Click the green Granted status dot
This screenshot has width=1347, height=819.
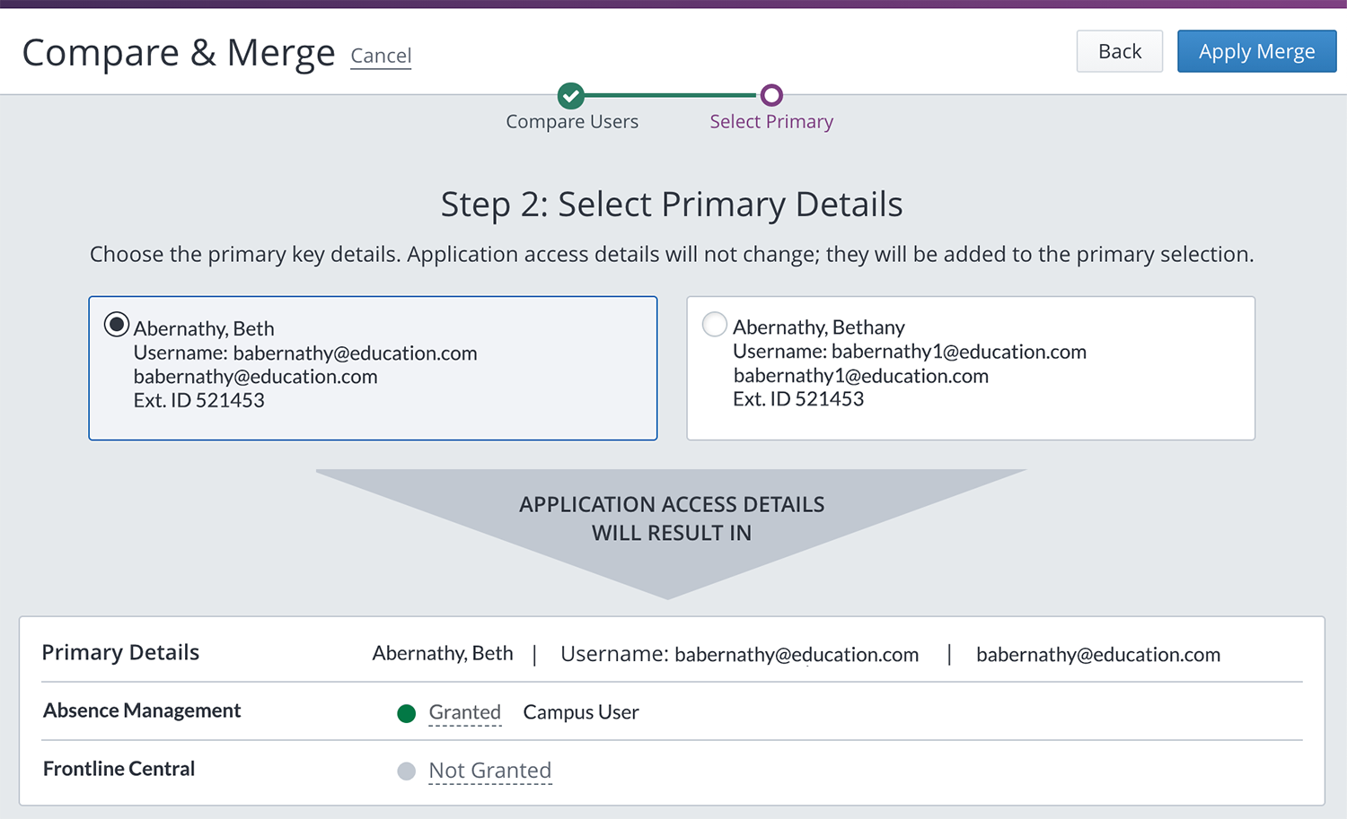coord(406,713)
